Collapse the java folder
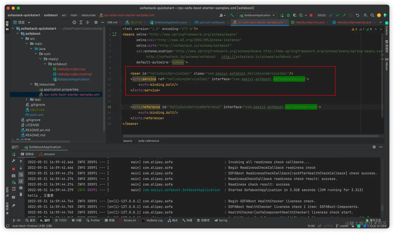 tap(31, 49)
